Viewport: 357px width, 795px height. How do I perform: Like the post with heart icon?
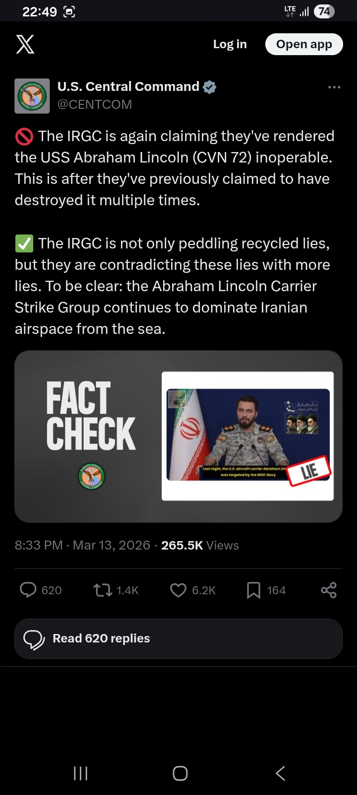[178, 590]
